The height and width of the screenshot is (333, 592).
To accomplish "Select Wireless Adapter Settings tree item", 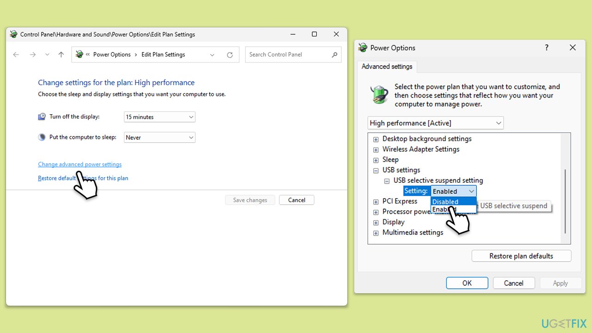I will click(x=421, y=149).
